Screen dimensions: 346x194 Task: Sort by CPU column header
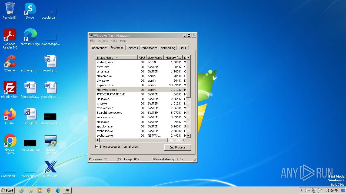[x=142, y=57]
